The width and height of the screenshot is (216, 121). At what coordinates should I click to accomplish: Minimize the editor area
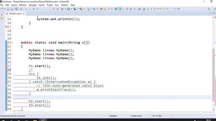pyautogui.click(x=210, y=13)
